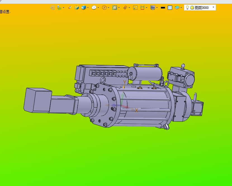The width and height of the screenshot is (232, 186).
Task: Click the yellow circle layer color indicator
Action: pos(192,8)
